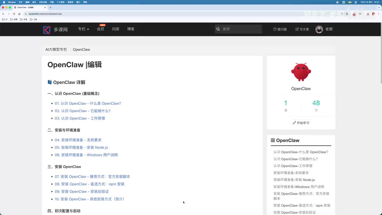The height and width of the screenshot is (215, 382).
Task: Click the Chrome profile avatar icon
Action: (373, 14)
